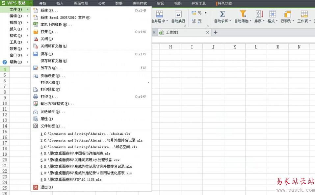Click the 打印预览 magnifier icon
This screenshot has height=195, width=315.
click(36, 90)
